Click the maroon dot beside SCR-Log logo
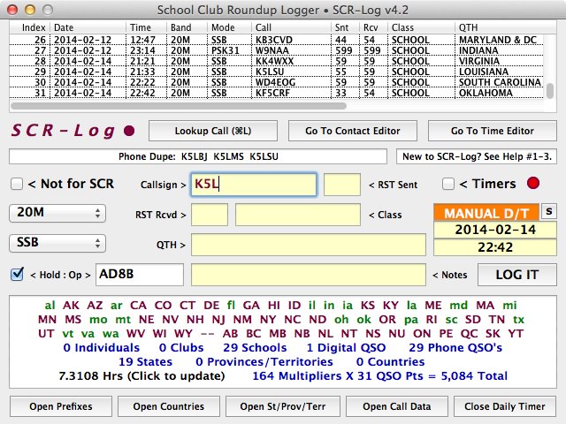Viewport: 566px width, 424px height. click(x=130, y=131)
